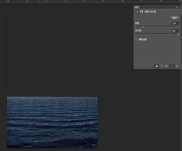Click the brightness value field showing -100
Viewport: 182px width, 151px height.
coord(175,24)
